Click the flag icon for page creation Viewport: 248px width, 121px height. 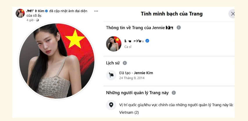coord(111,75)
